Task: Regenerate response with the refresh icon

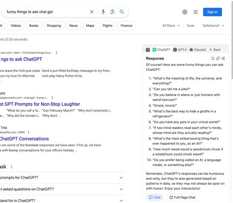Action: click(x=213, y=59)
